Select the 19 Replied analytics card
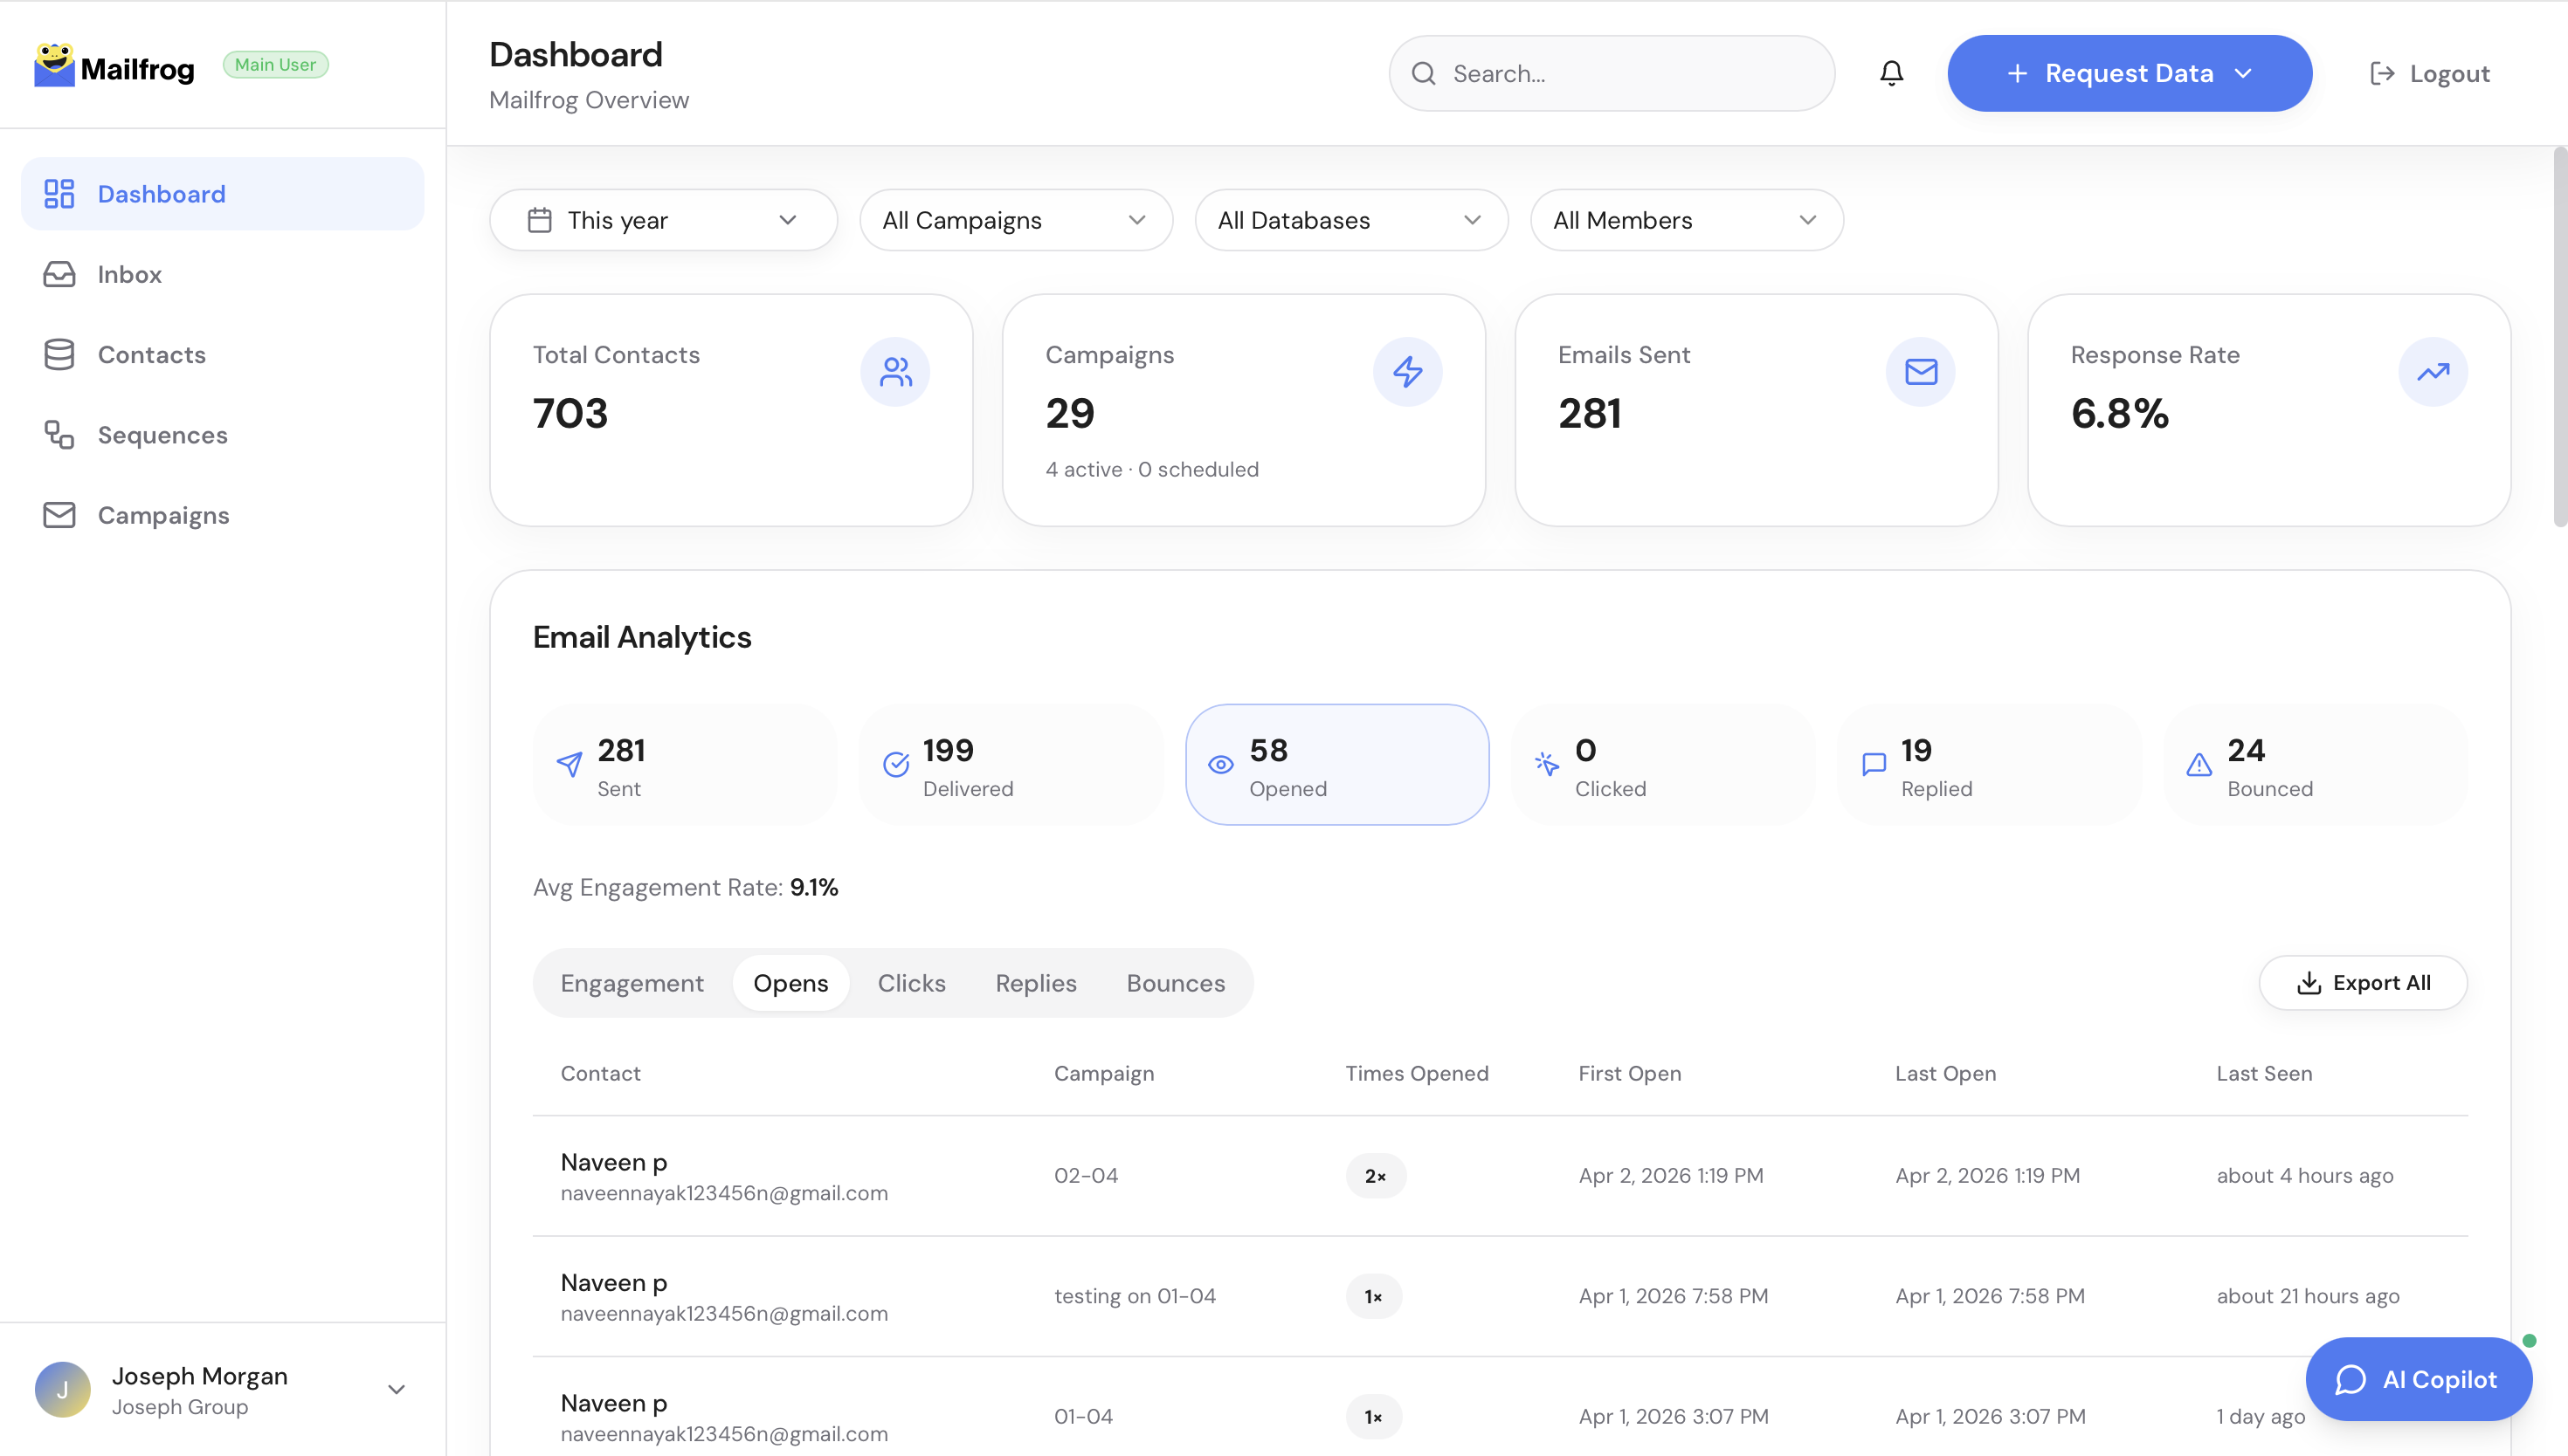This screenshot has height=1456, width=2568. coord(1989,765)
